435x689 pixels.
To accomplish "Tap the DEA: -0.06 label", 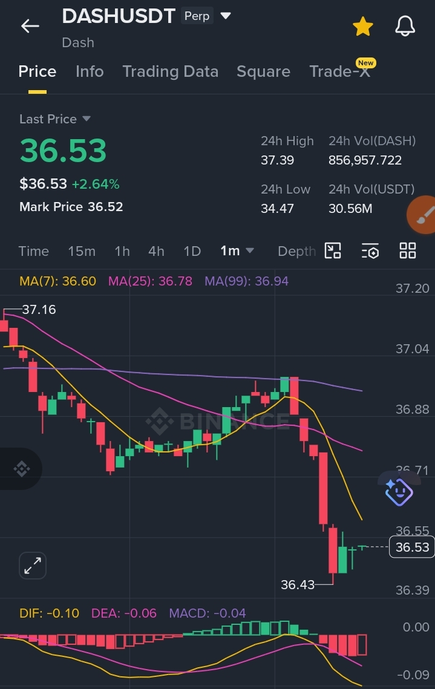I will click(123, 613).
